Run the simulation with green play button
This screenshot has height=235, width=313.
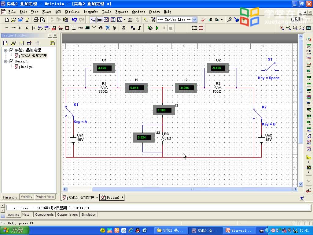pyautogui.click(x=157, y=28)
